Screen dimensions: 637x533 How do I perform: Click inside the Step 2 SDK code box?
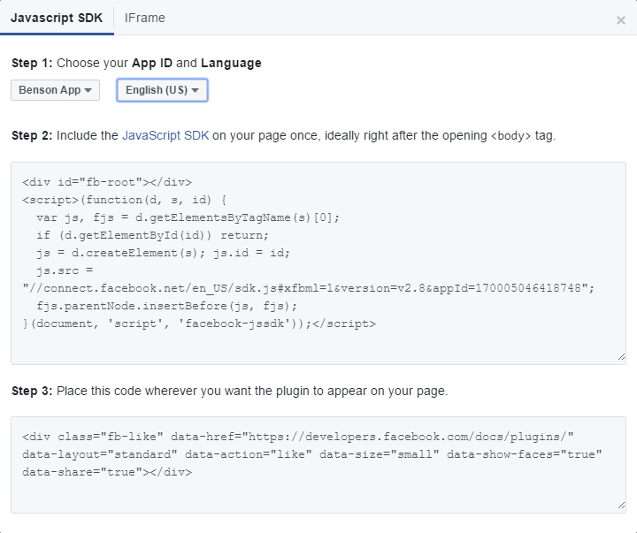[318, 263]
